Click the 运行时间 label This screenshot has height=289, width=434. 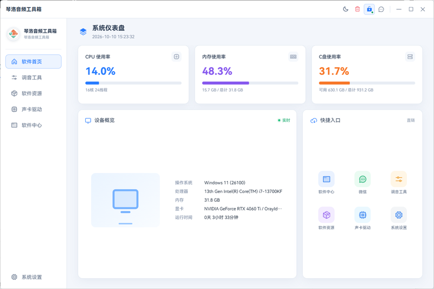click(x=183, y=217)
